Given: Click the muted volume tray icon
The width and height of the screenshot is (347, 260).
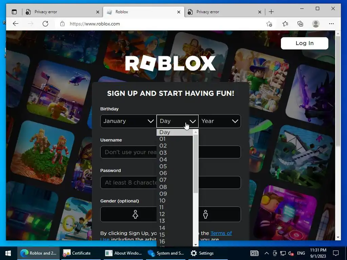Looking at the screenshot, I should [291, 253].
